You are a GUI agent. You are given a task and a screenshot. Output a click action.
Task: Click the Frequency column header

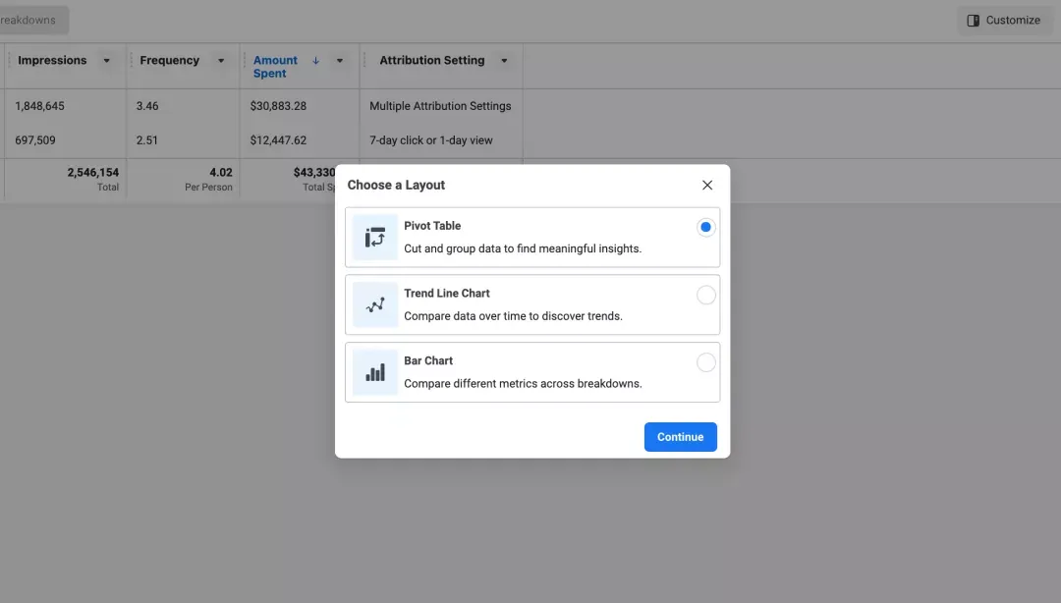169,60
